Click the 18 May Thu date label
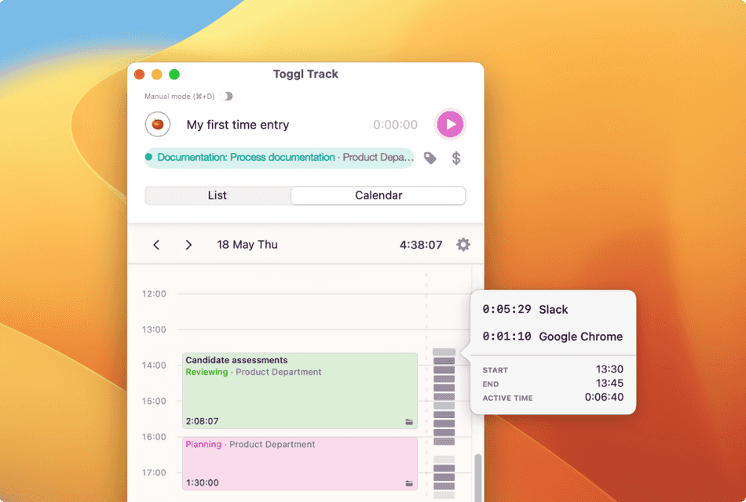Viewport: 746px width, 502px height. tap(247, 244)
